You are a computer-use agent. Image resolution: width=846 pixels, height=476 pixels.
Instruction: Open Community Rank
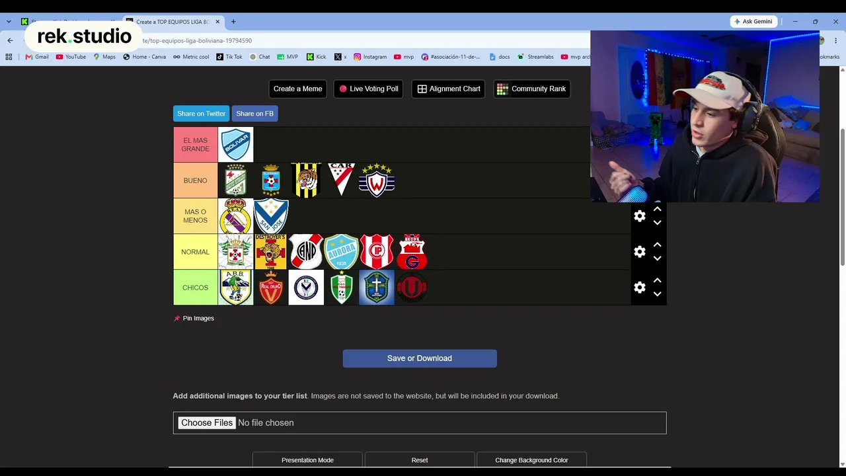532,89
